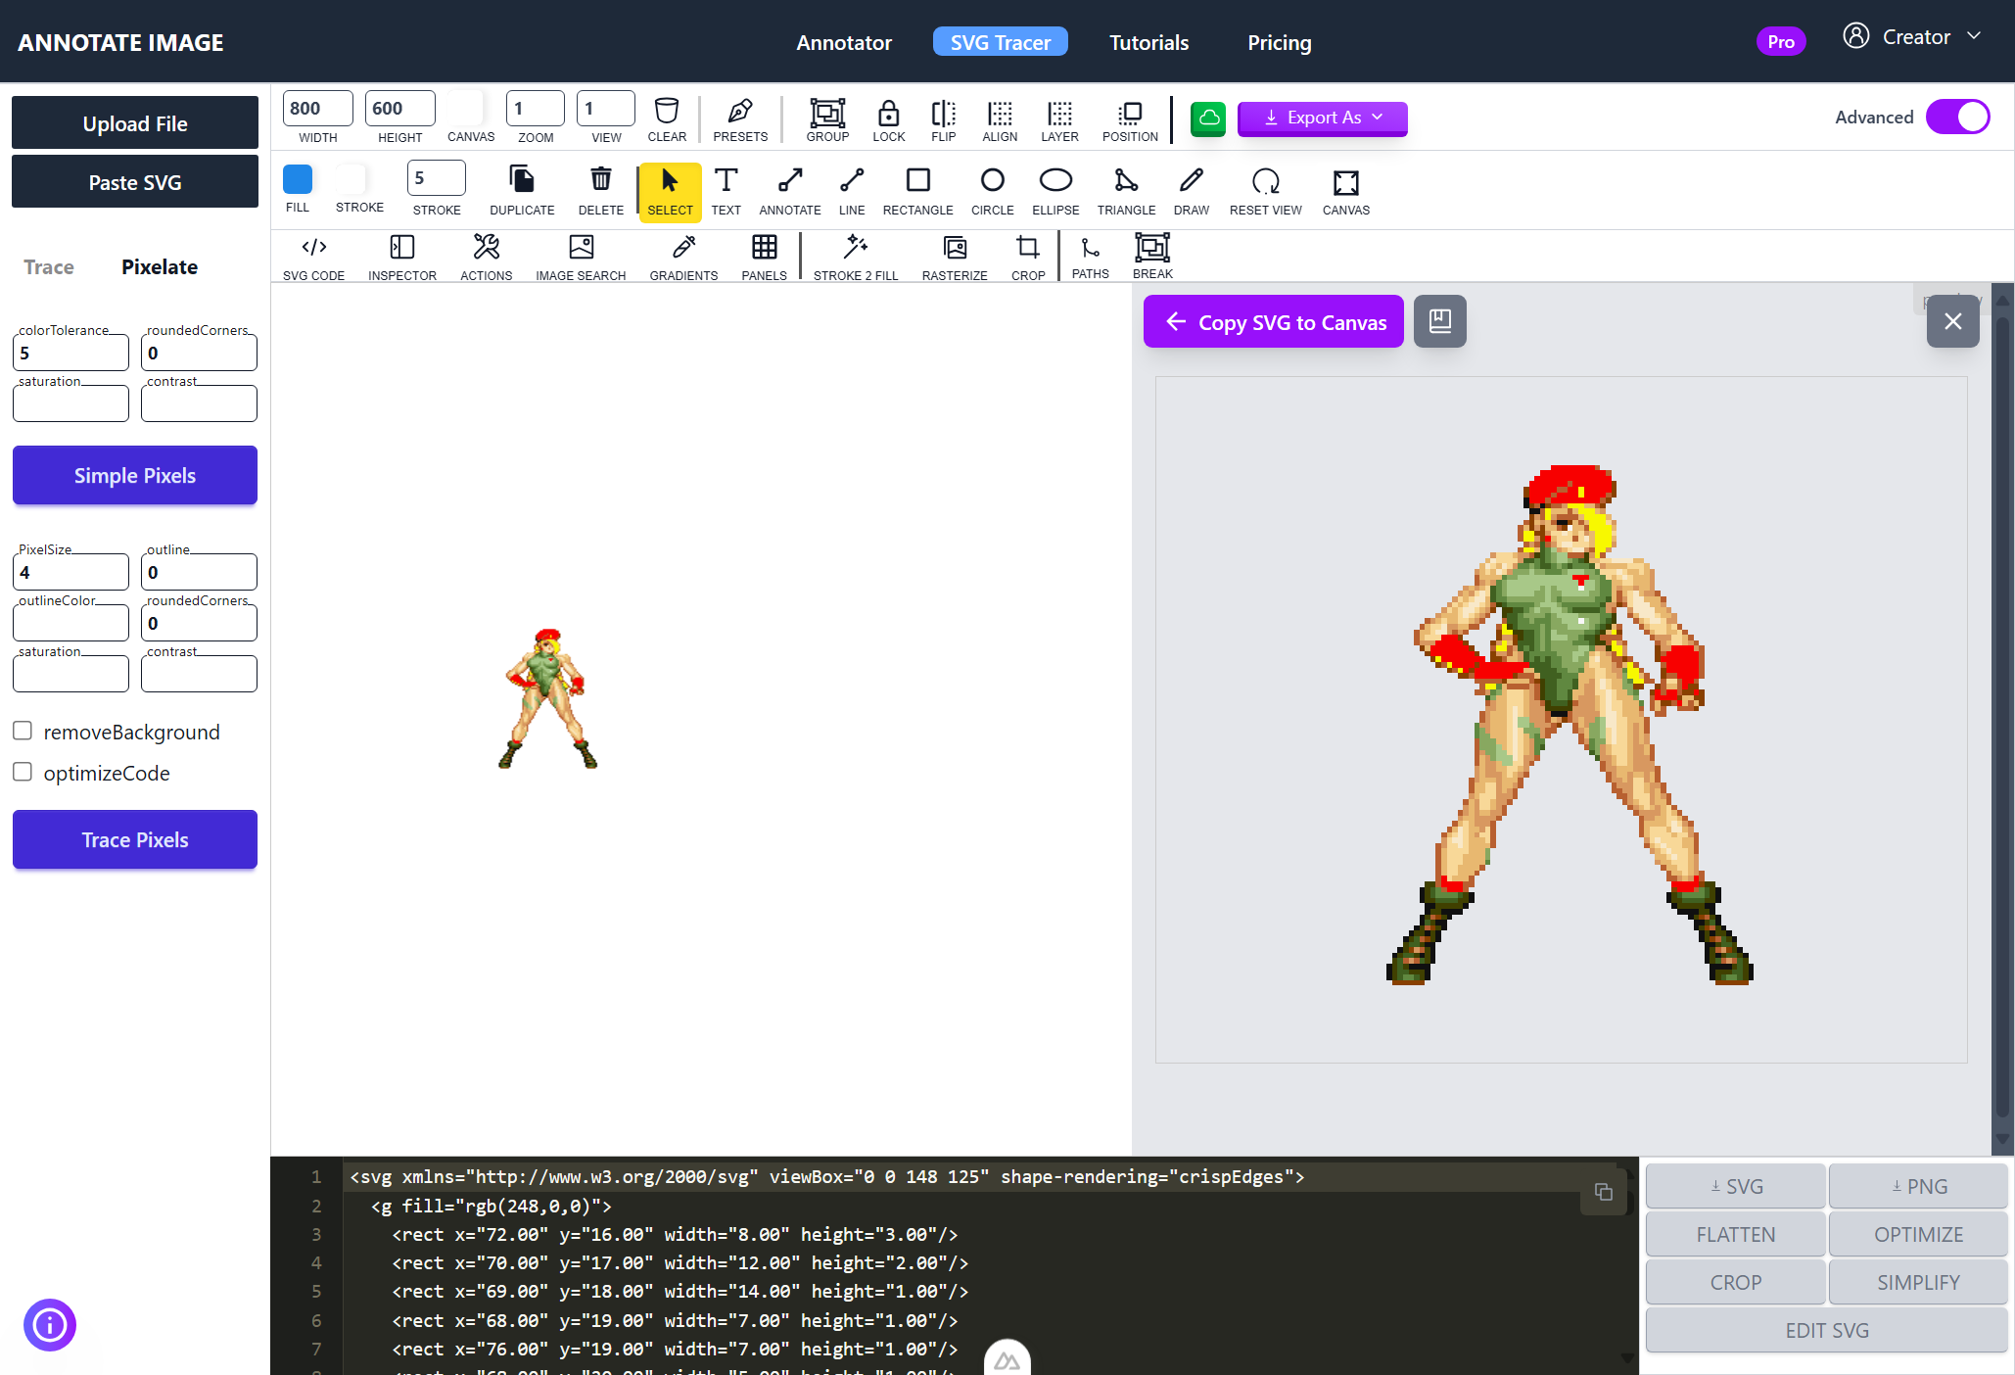
Task: Copy code using the clipboard icon in the editor
Action: pyautogui.click(x=1603, y=1192)
